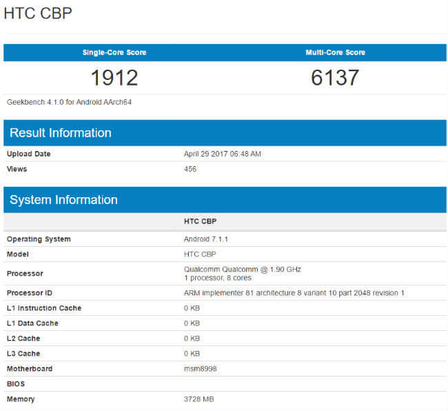Image resolution: width=448 pixels, height=411 pixels.
Task: Click the Processor ID label
Action: (30, 293)
